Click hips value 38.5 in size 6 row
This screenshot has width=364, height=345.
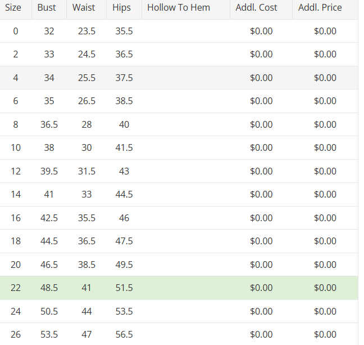point(124,102)
